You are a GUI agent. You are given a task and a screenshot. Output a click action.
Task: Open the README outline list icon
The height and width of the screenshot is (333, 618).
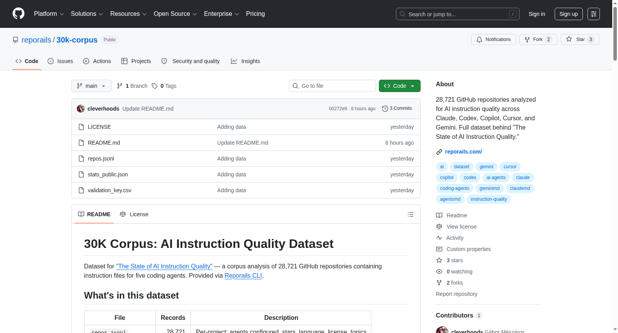click(x=411, y=214)
